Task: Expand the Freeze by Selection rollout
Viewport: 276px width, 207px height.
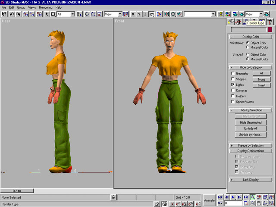Action: [x=251, y=145]
